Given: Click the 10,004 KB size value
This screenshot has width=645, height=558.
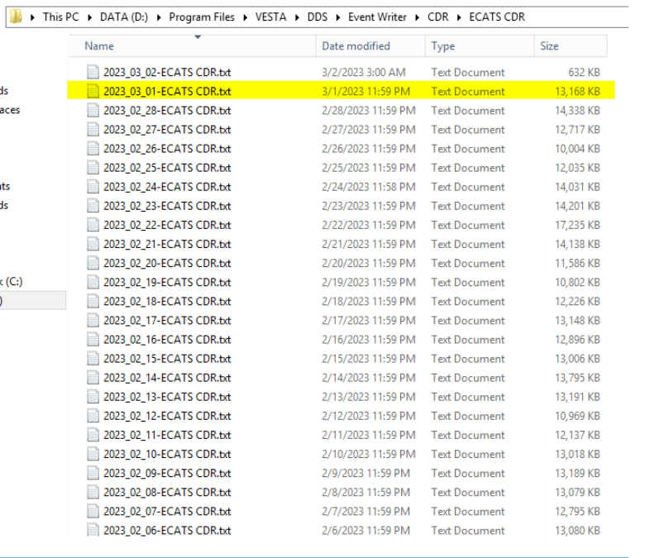Looking at the screenshot, I should pyautogui.click(x=577, y=149).
